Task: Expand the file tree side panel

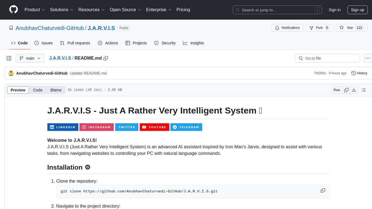Action: (9, 58)
